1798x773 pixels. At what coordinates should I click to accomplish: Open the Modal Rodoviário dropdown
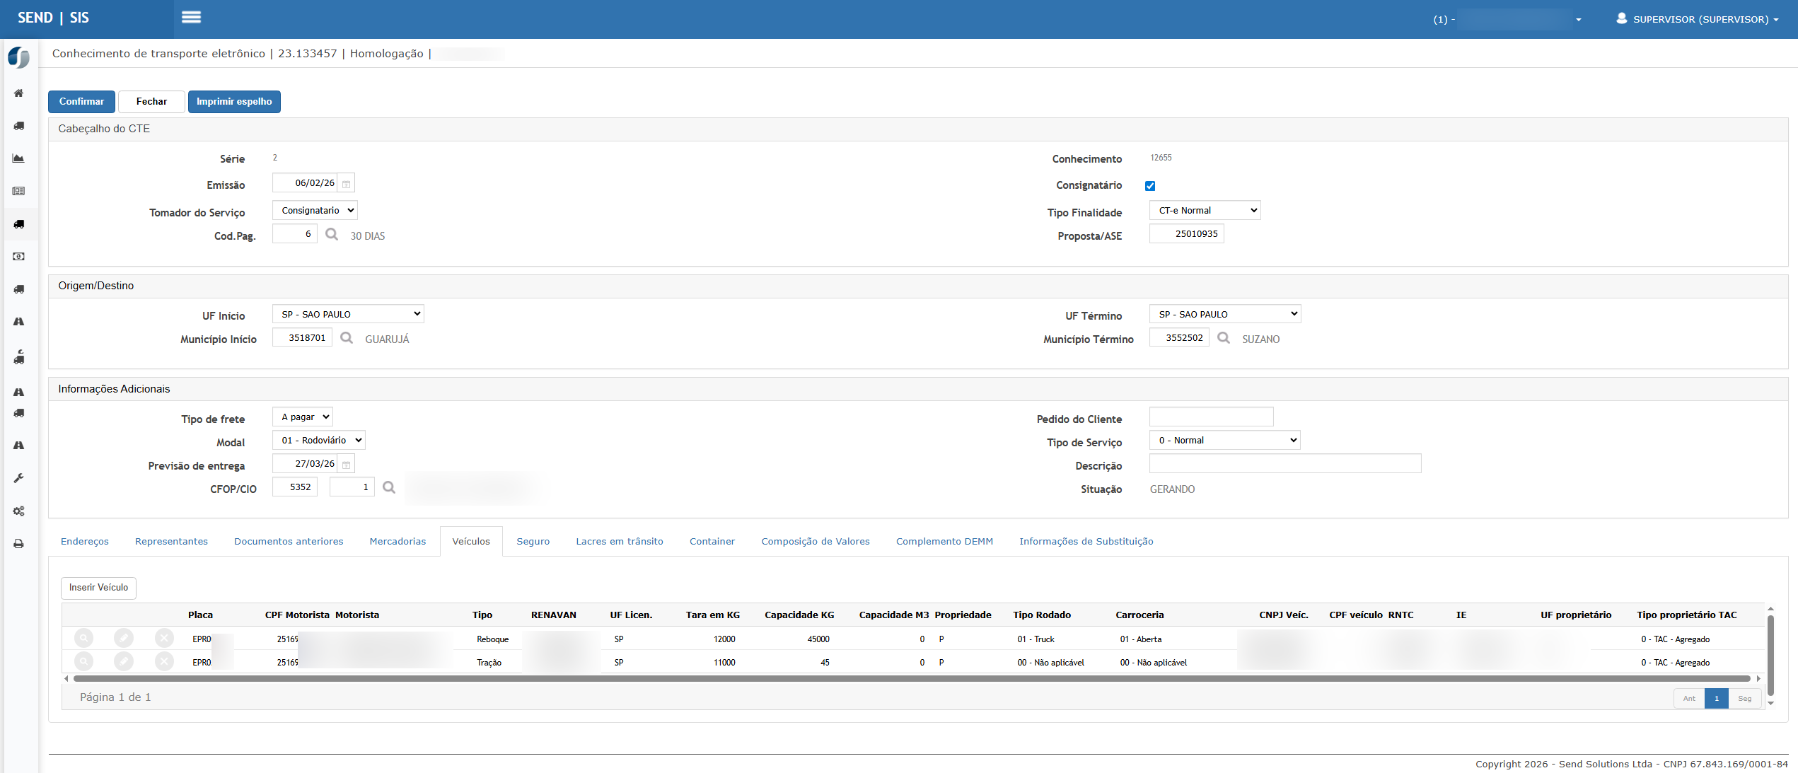click(319, 441)
